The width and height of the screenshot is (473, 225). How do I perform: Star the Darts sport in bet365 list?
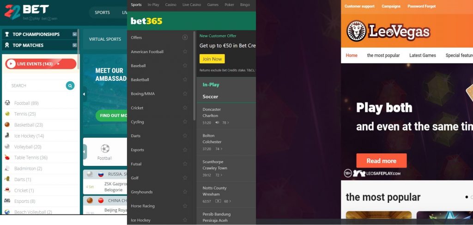(185, 136)
